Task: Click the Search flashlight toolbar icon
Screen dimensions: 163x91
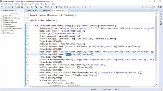Action: click(x=51, y=7)
